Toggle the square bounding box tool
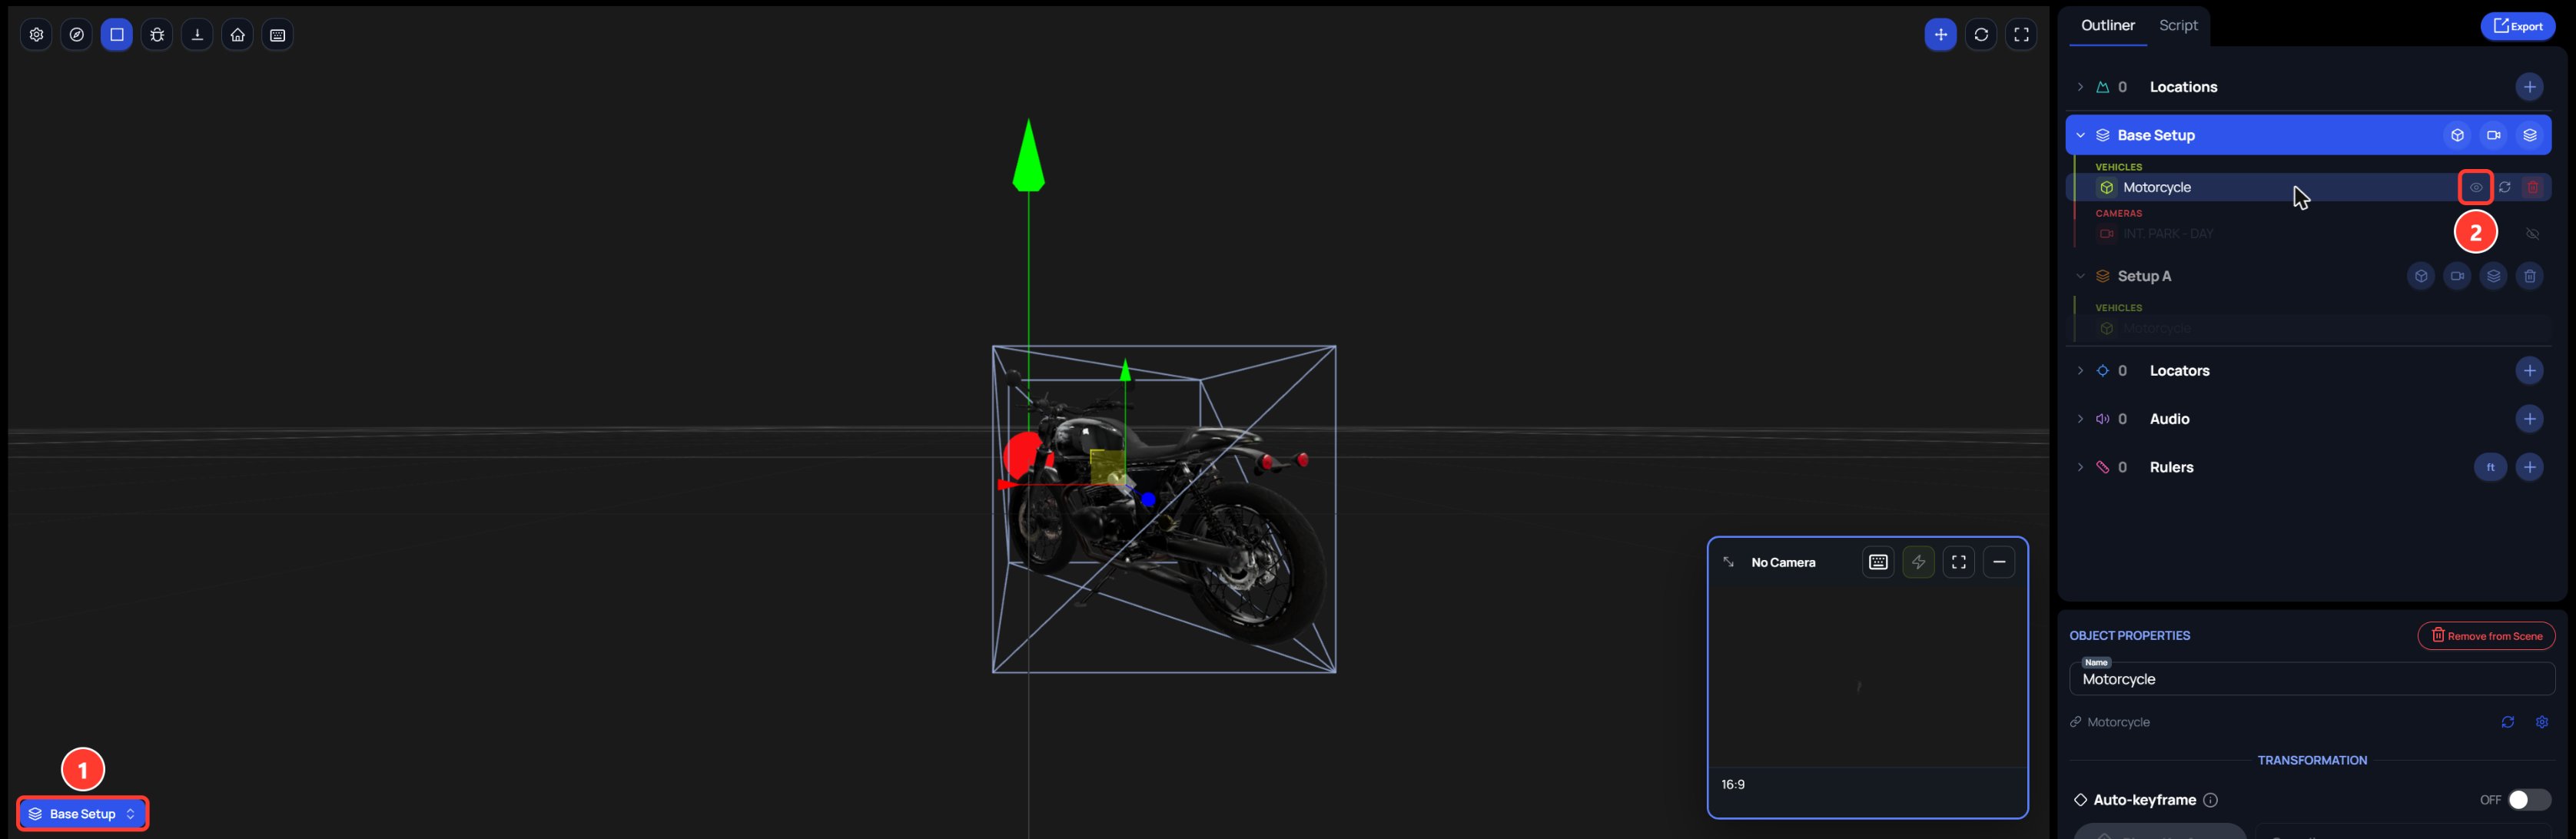The height and width of the screenshot is (839, 2576). 117,35
